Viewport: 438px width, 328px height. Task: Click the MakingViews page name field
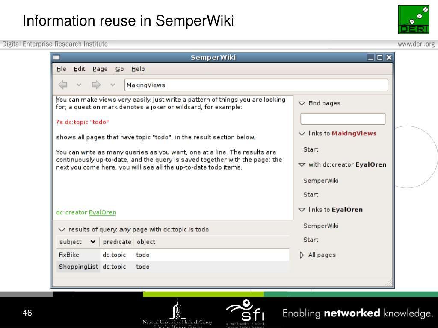click(256, 85)
